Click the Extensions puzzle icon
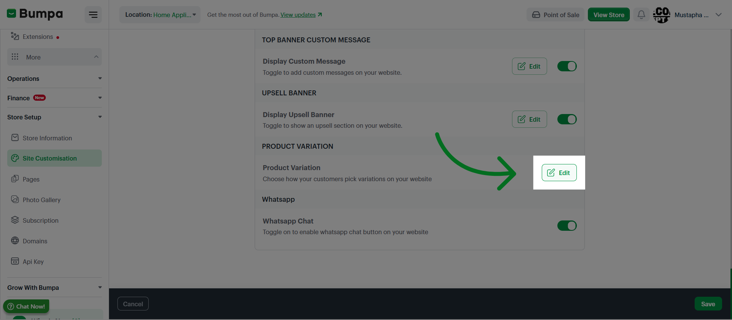This screenshot has width=732, height=320. (x=15, y=36)
